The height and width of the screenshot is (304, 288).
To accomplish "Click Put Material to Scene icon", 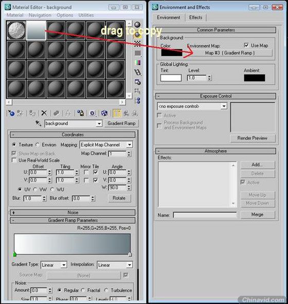I will click(20, 113).
